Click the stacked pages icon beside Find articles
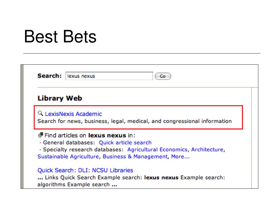Image resolution: width=279 pixels, height=209 pixels. [x=41, y=135]
